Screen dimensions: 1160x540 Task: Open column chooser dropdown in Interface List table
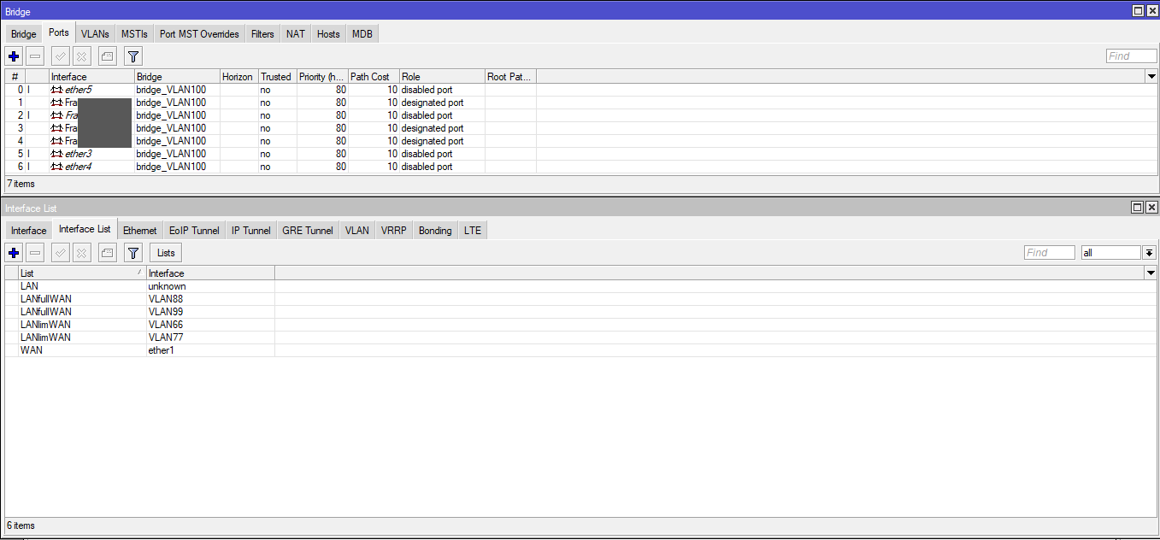click(x=1151, y=273)
